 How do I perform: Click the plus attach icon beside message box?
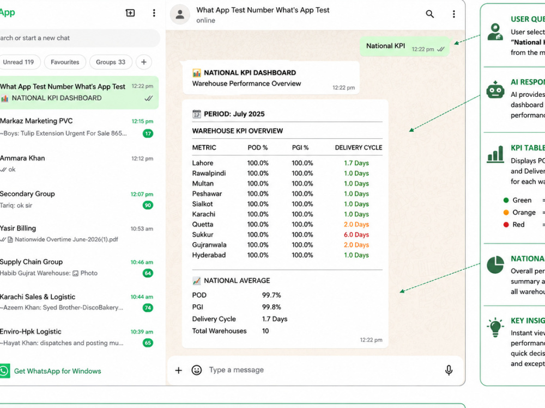coord(178,370)
